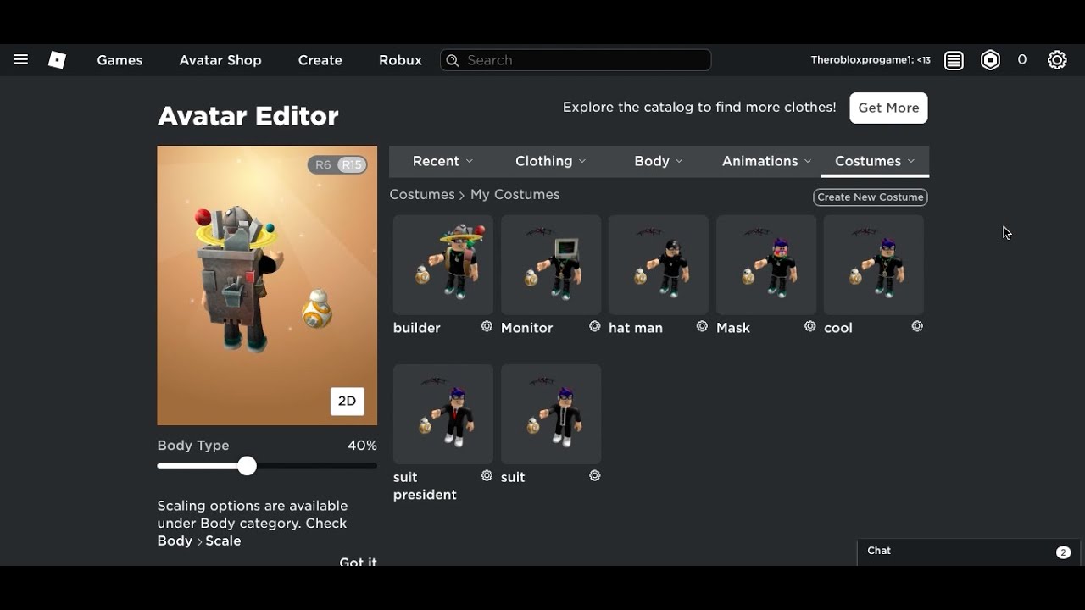Open settings gear for builder costume
This screenshot has height=610, width=1085.
click(487, 326)
